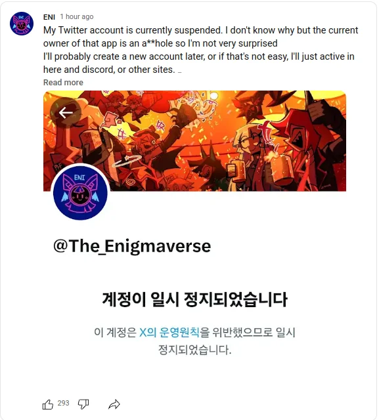Viewport: 379px width, 420px height.
Task: Click the large ENI profile picture
Action: pyautogui.click(x=80, y=192)
